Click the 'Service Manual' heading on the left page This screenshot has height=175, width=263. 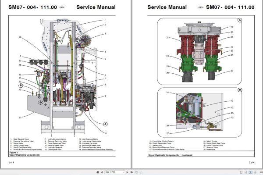pos(96,7)
